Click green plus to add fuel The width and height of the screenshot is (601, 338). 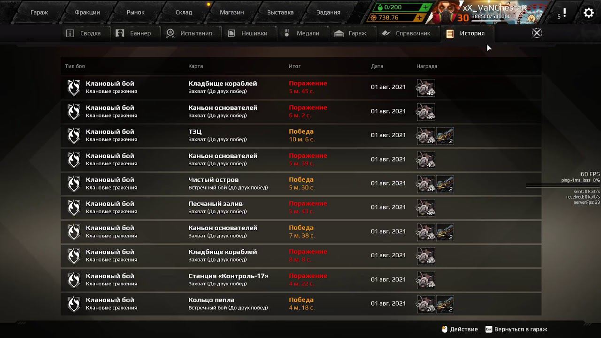click(425, 8)
